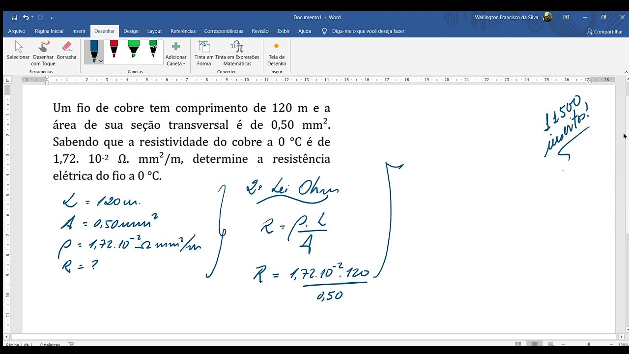Screen dimensions: 629x354
Task: Click the Redo icon in the quick access toolbar
Action: (41, 17)
